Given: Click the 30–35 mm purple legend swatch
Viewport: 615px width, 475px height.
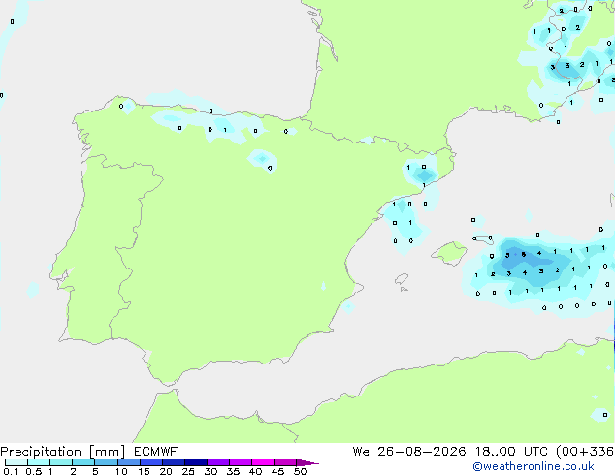Looking at the screenshot, I should coord(217,462).
